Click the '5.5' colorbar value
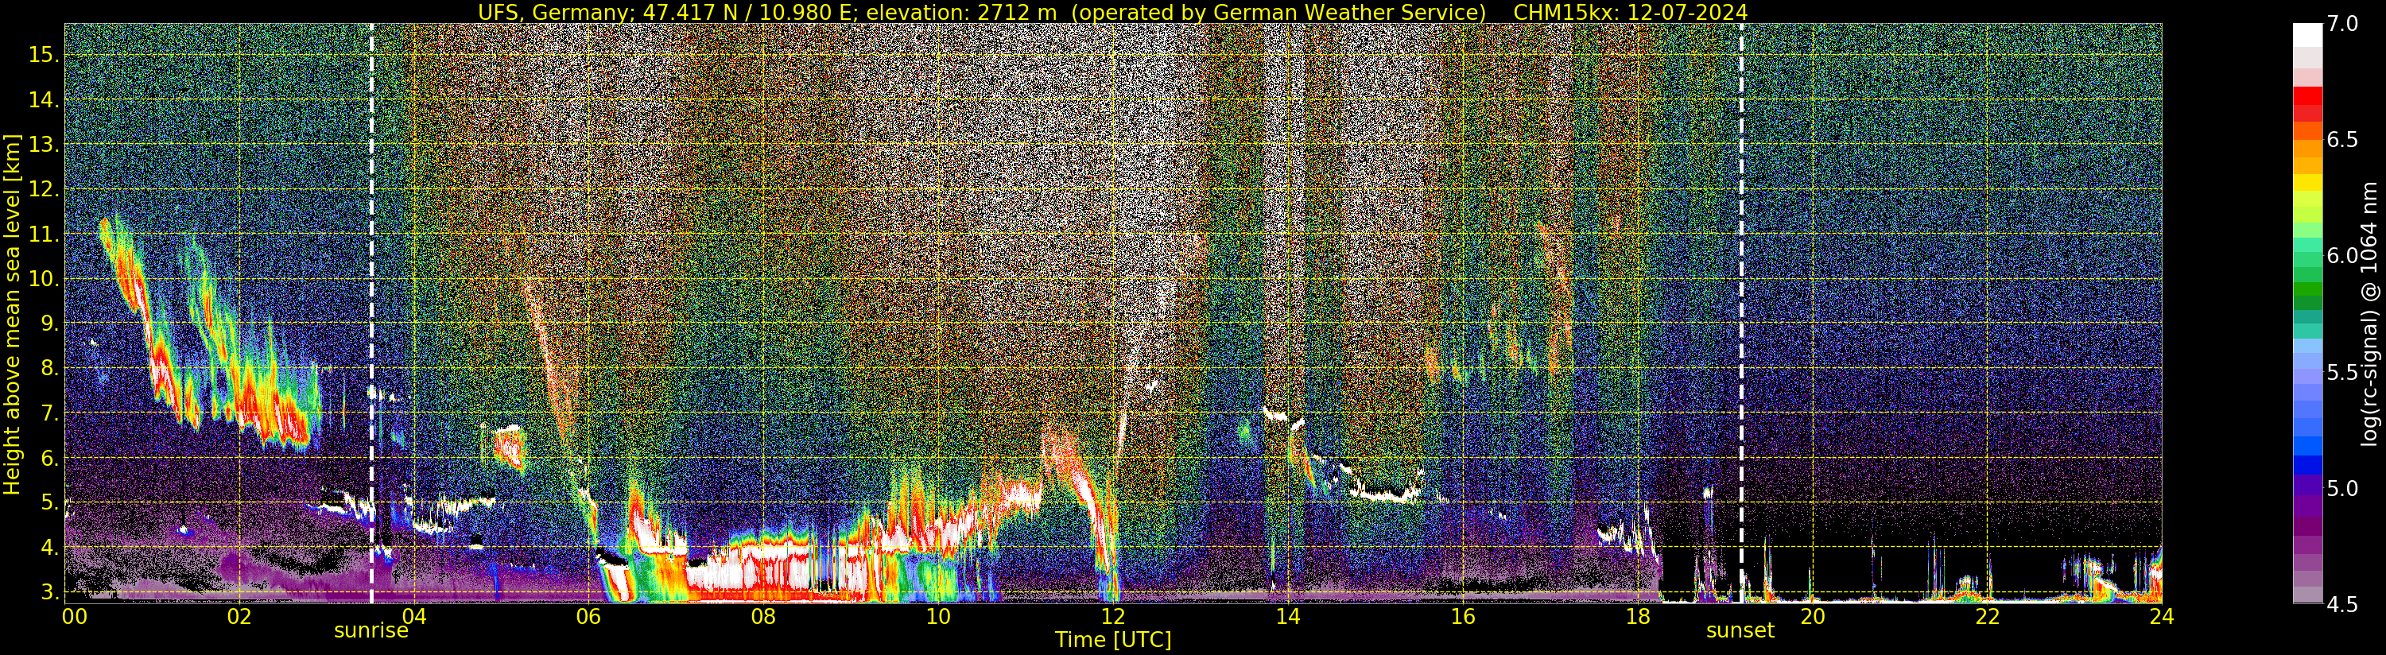Screen dimensions: 2386x655 point(2342,373)
